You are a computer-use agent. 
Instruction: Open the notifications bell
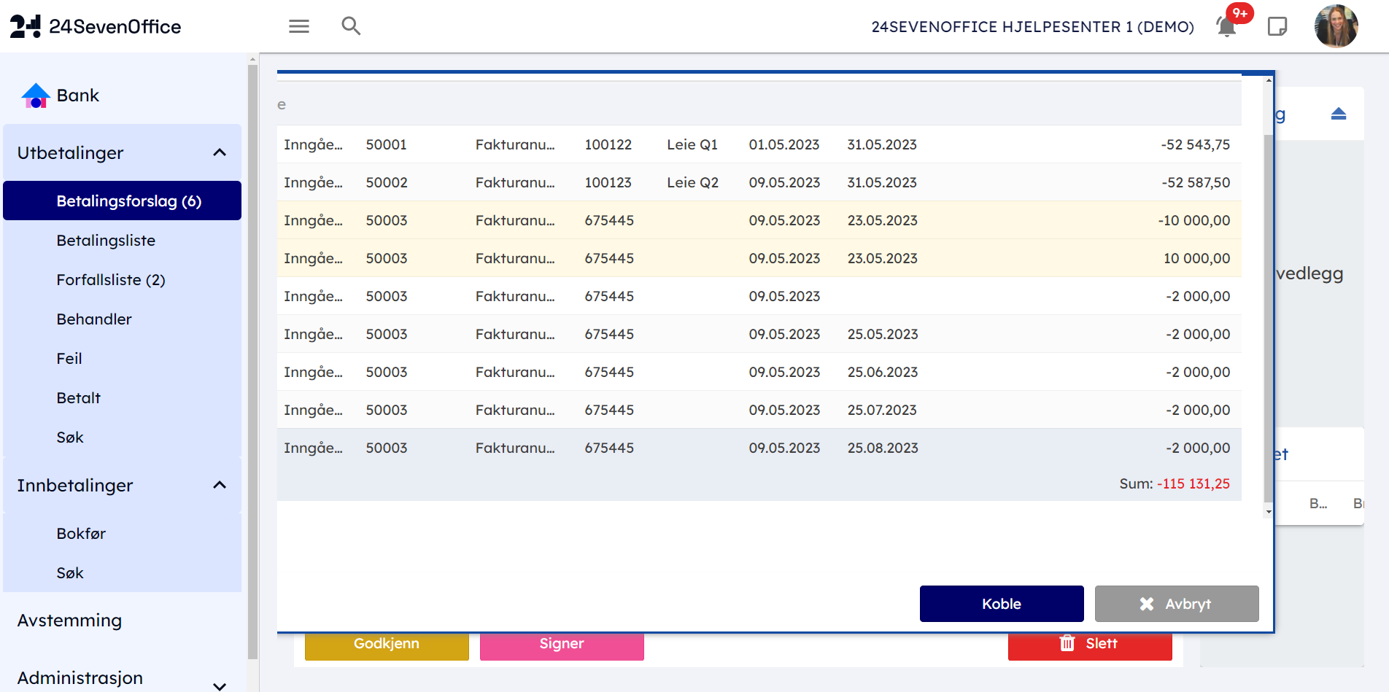[x=1227, y=27]
